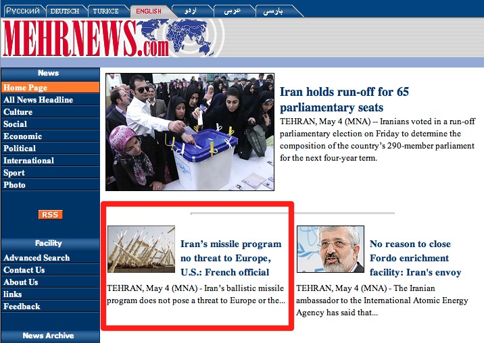
Task: Click the links item in Facility
Action: click(x=50, y=294)
